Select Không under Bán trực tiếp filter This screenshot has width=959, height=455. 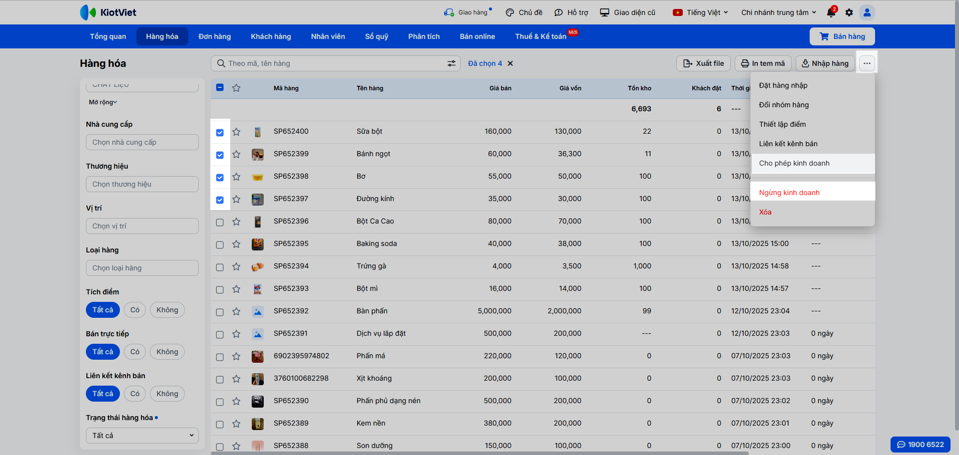[x=167, y=352]
